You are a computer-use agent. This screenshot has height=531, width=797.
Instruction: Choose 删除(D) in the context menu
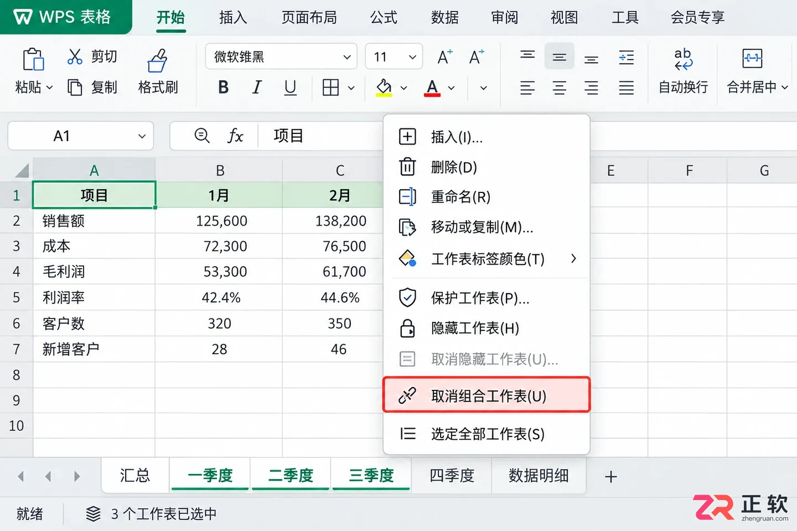point(487,167)
